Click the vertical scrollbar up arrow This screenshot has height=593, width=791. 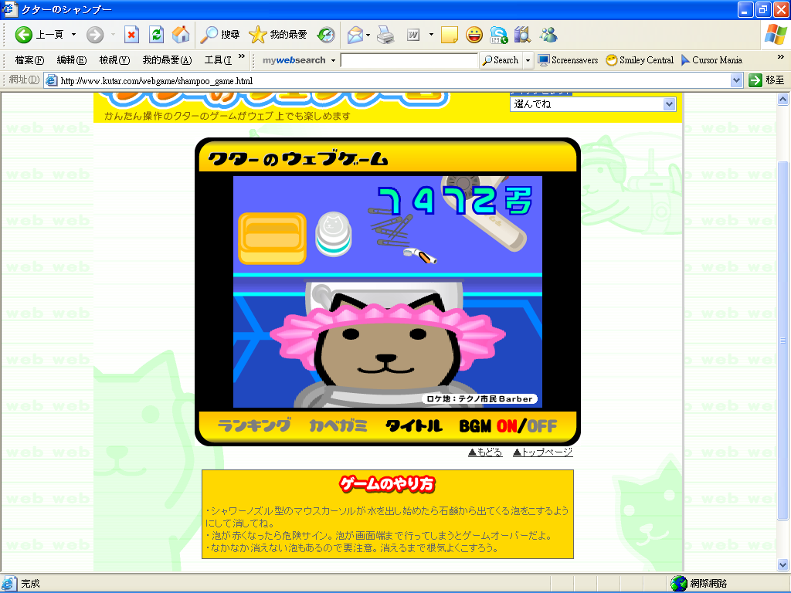click(783, 100)
